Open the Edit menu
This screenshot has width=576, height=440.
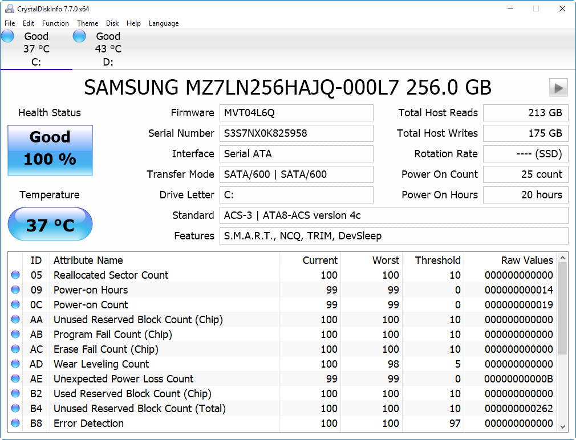click(x=29, y=23)
